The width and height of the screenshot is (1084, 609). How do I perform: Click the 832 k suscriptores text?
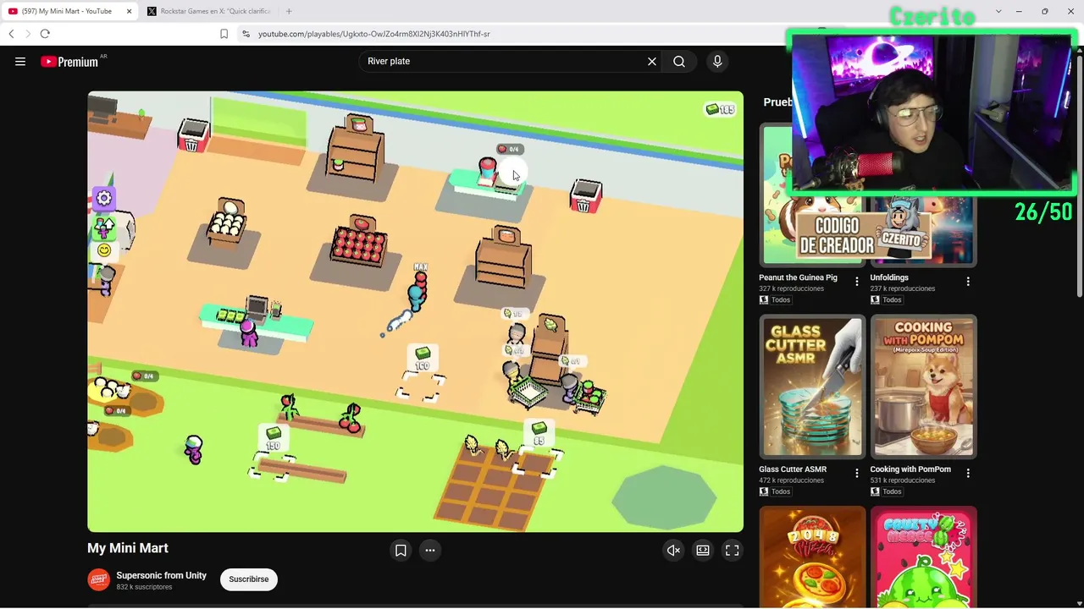coord(144,587)
